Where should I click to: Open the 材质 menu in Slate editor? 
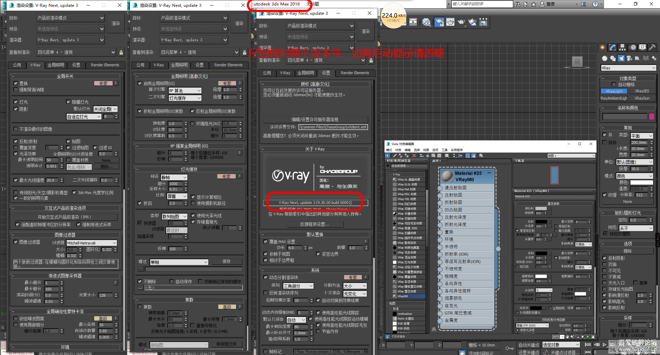(x=398, y=150)
